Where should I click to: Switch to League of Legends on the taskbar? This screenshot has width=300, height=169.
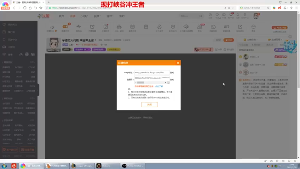coord(82,166)
